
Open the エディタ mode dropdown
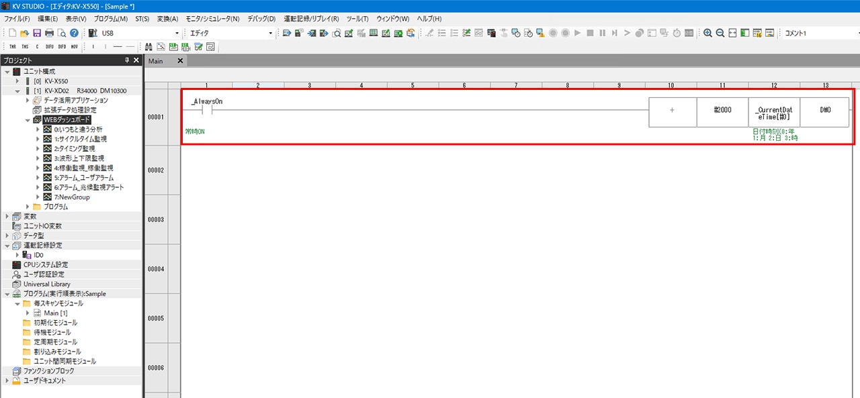271,33
